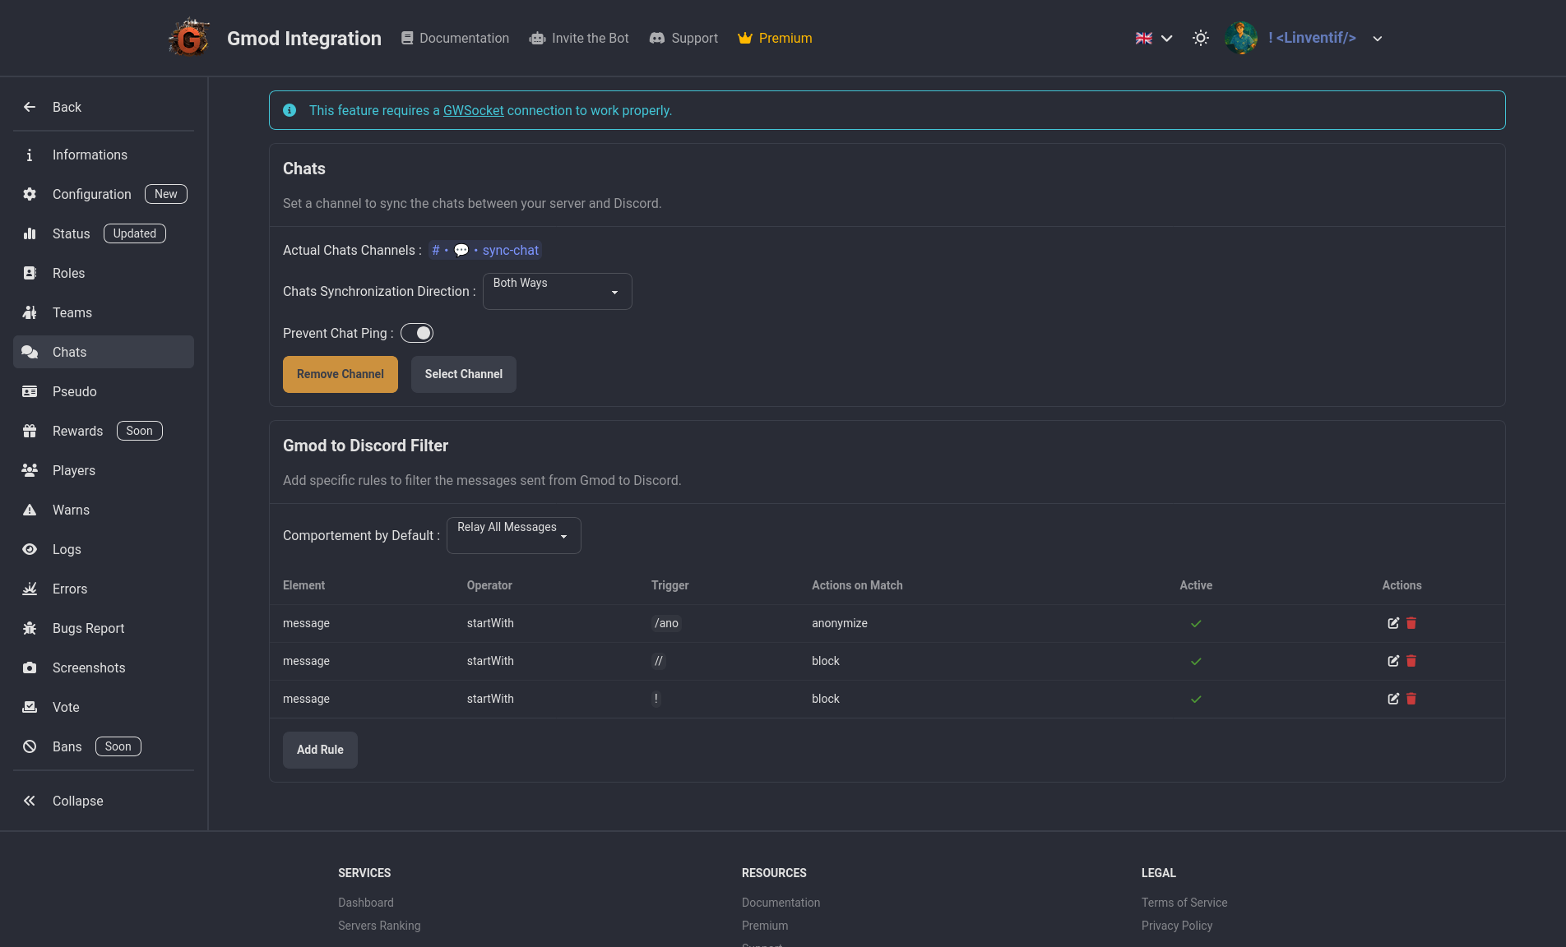Delete the // block rule

coord(1411,661)
